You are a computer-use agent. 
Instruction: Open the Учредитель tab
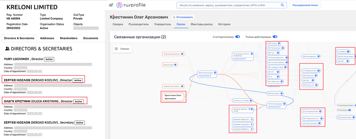(163, 24)
